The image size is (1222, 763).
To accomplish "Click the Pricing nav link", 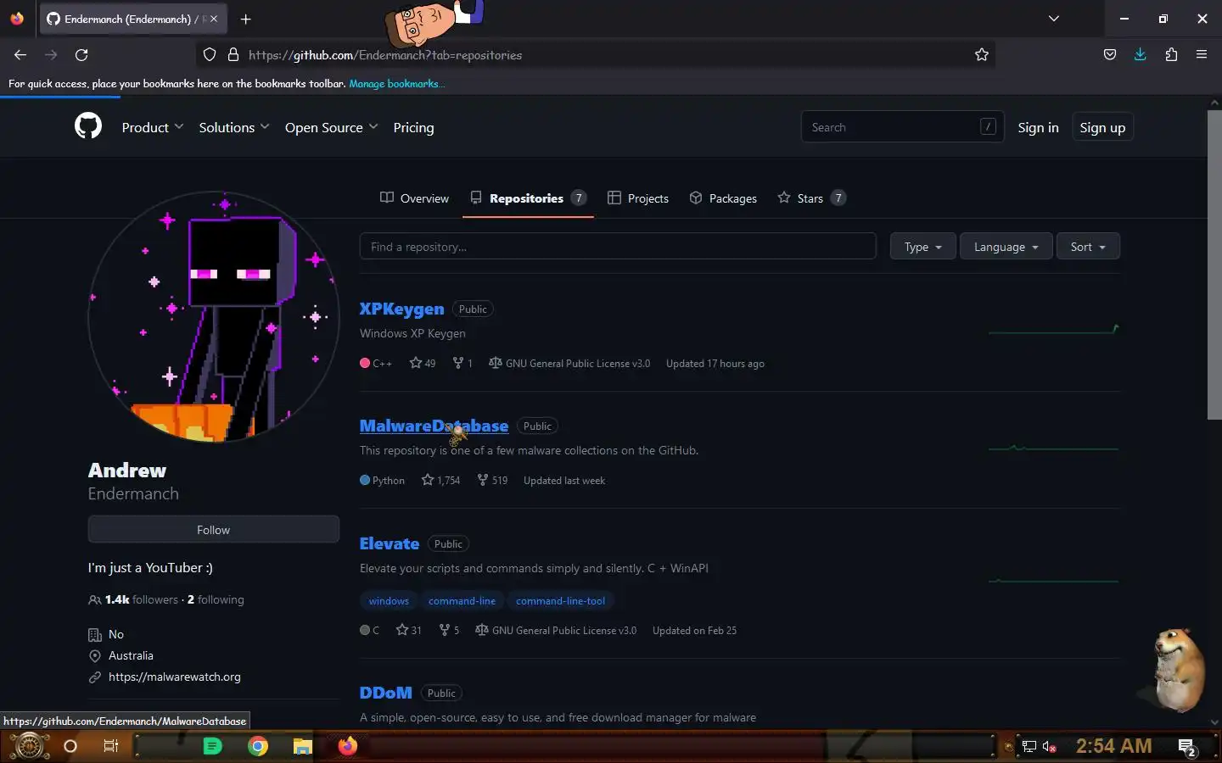I will click(x=413, y=127).
